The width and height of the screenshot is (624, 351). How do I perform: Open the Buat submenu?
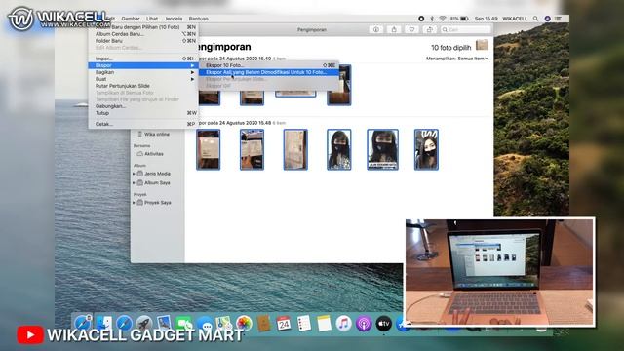click(x=143, y=79)
